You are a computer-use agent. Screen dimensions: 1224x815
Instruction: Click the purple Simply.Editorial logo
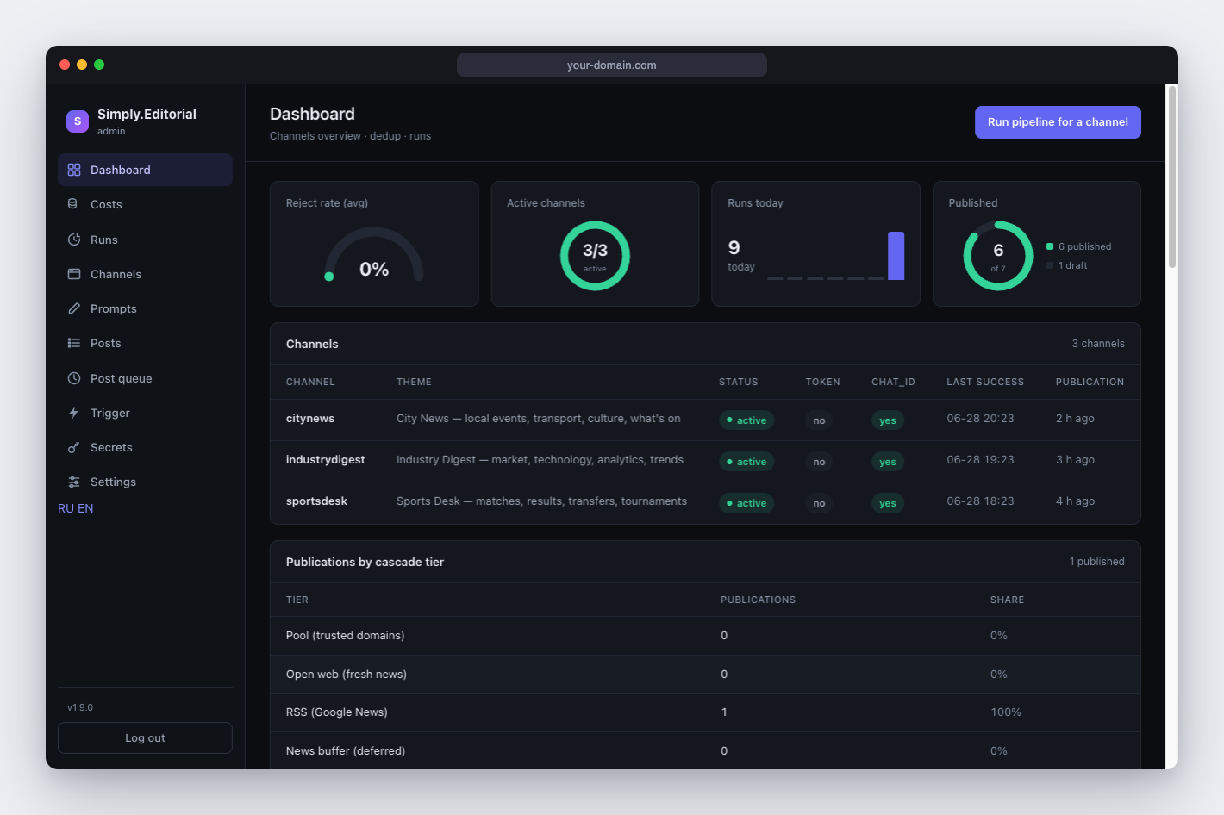[x=78, y=121]
